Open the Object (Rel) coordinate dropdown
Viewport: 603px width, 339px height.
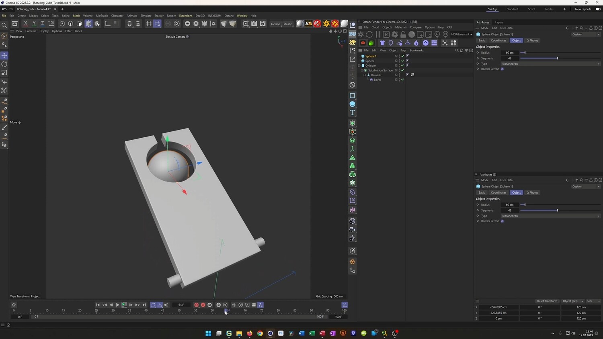(572, 301)
